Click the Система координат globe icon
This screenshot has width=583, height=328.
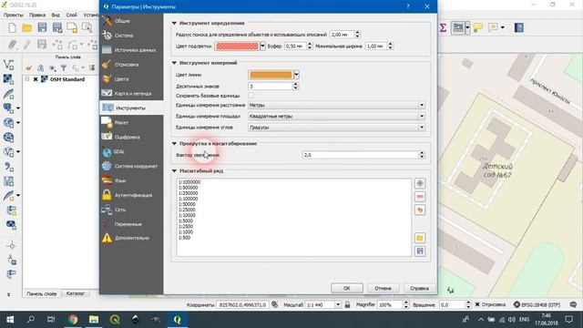107,166
